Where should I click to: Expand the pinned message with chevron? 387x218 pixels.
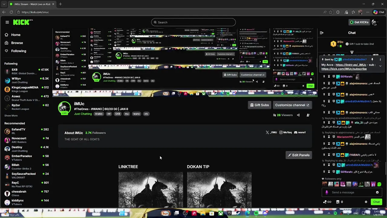tap(380, 66)
